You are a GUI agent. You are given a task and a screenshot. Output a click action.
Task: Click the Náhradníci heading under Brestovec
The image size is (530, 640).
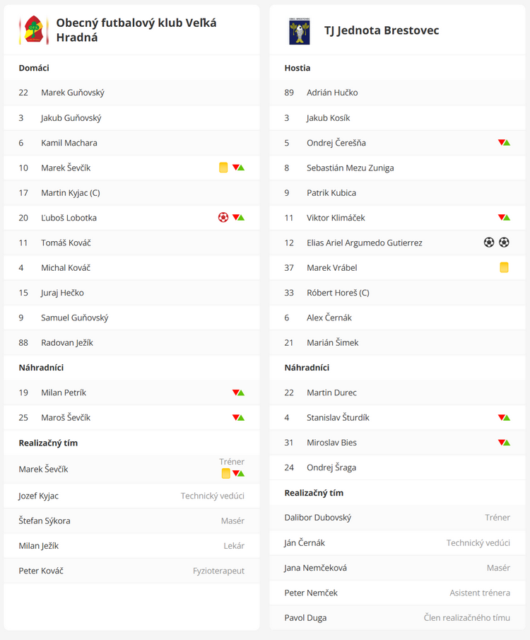coord(307,368)
